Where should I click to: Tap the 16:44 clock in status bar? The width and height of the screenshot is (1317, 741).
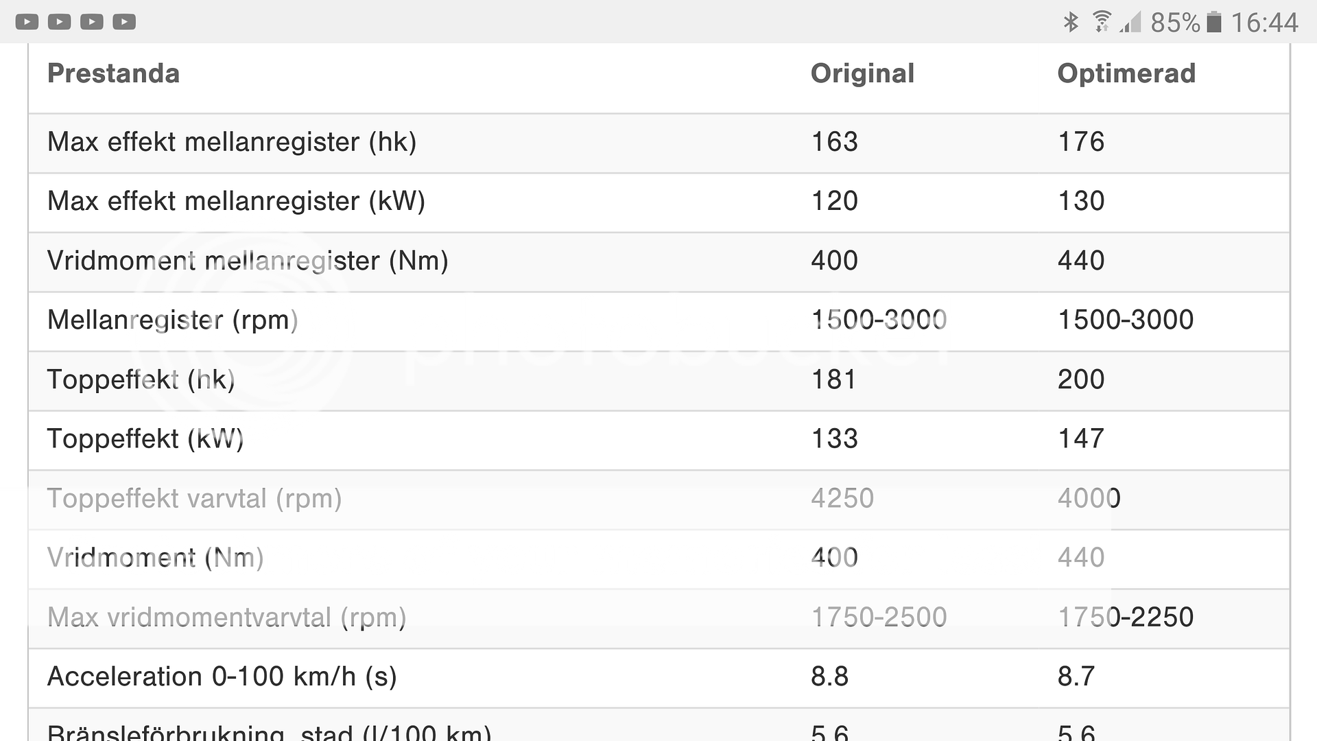[1264, 23]
